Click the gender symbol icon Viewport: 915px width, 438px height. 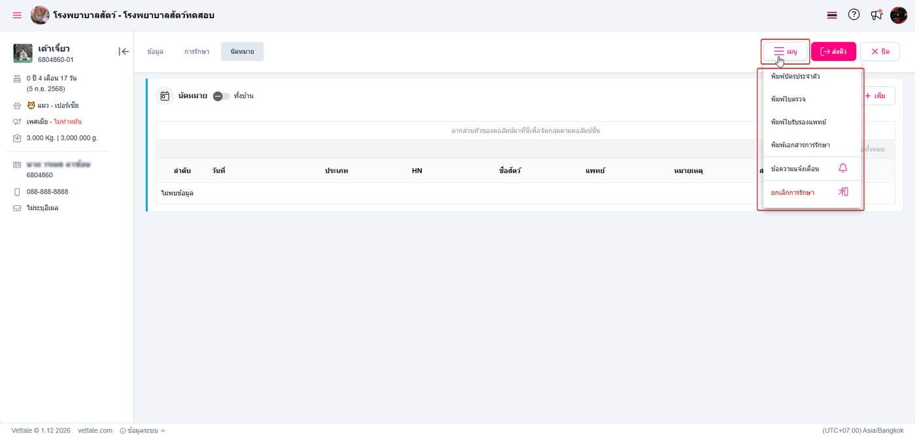(x=17, y=122)
